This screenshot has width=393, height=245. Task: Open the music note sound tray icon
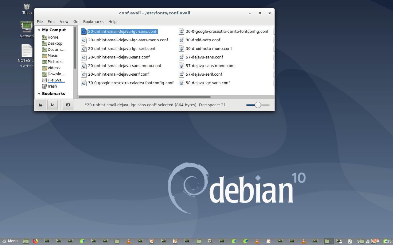point(368,241)
